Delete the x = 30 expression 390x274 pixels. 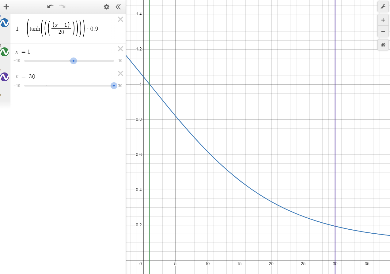click(120, 73)
